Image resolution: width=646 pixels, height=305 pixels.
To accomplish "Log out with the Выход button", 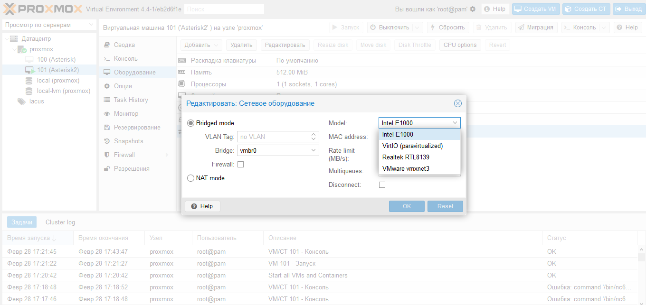I will pos(628,9).
